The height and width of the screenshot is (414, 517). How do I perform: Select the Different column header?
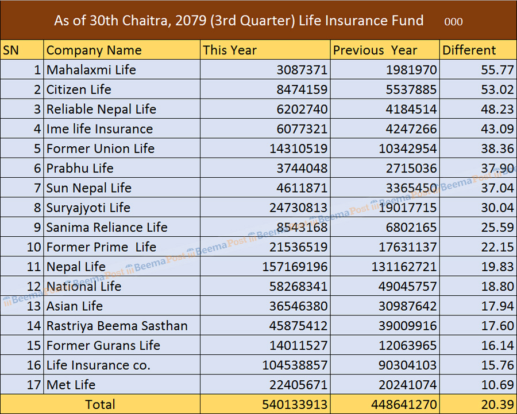(x=469, y=50)
